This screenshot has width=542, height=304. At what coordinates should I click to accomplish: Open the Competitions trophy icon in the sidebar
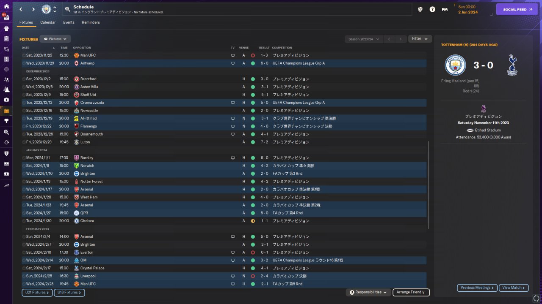coord(6,121)
